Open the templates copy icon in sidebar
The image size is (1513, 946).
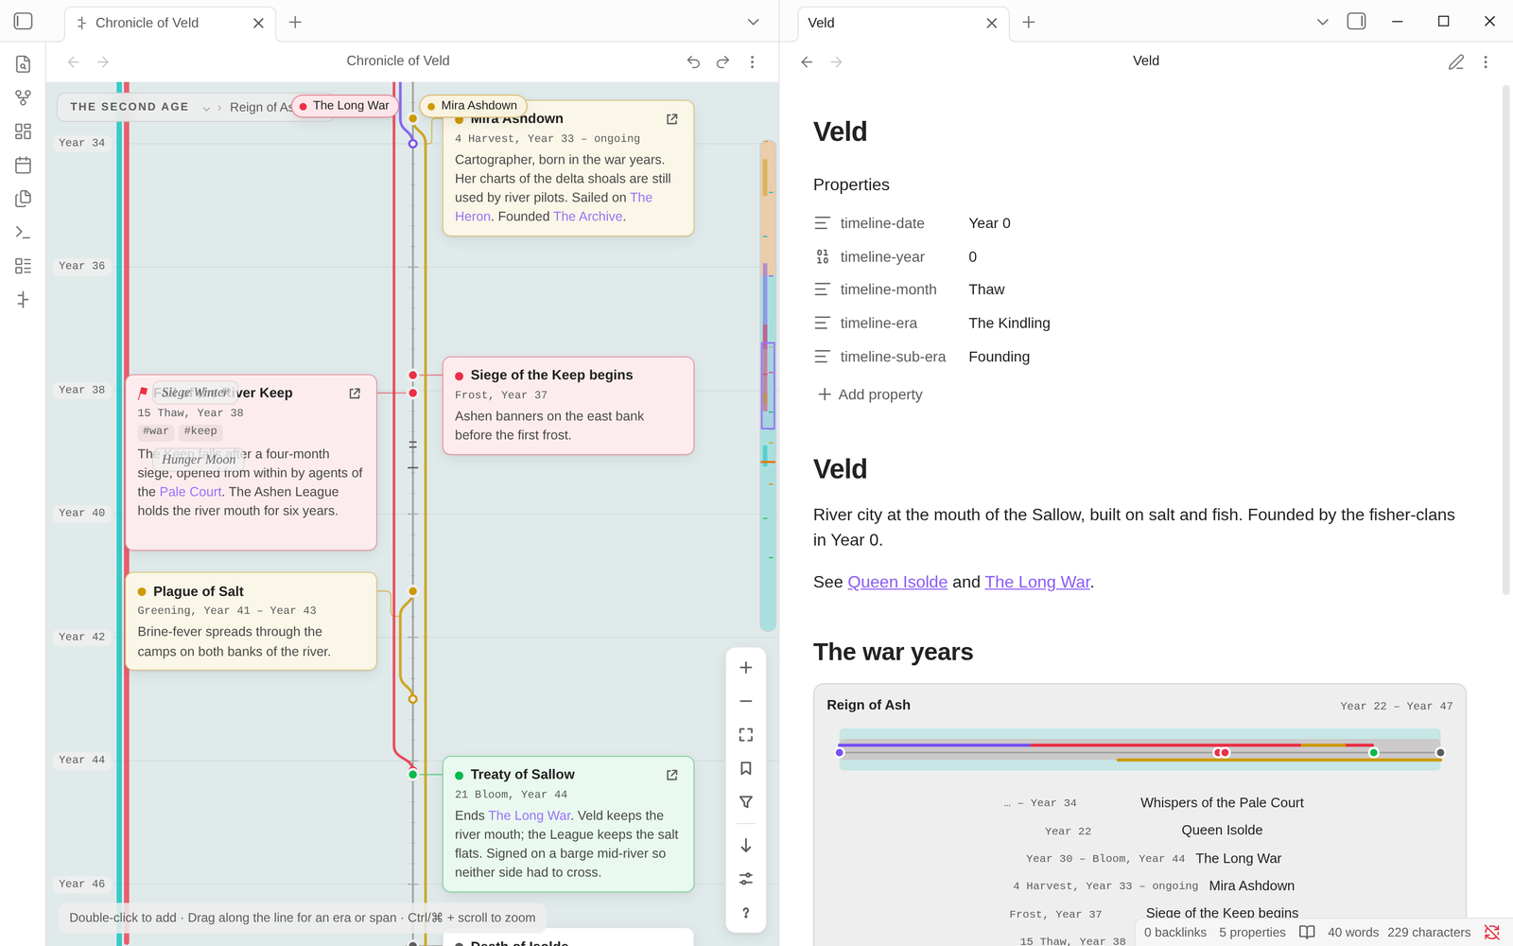point(24,199)
